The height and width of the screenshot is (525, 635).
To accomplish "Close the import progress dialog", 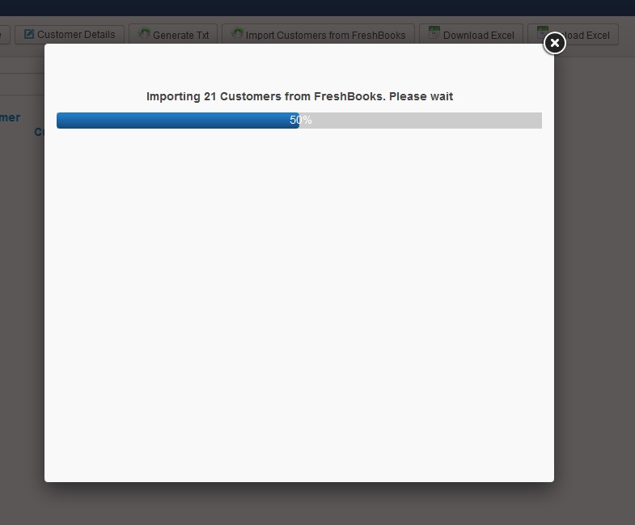I will click(x=554, y=43).
